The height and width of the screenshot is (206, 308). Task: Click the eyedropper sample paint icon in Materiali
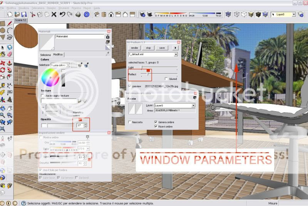107,54
